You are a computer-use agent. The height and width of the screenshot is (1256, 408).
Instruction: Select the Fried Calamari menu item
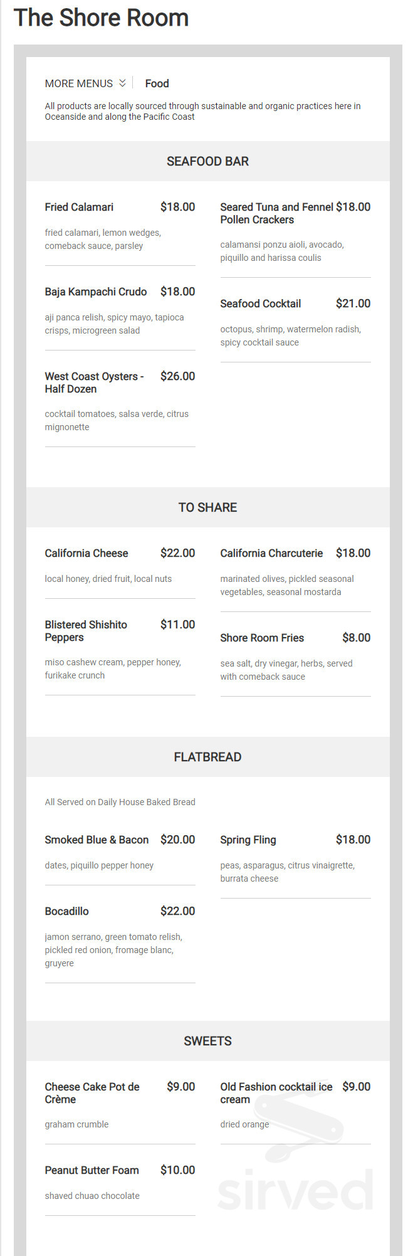pyautogui.click(x=79, y=207)
